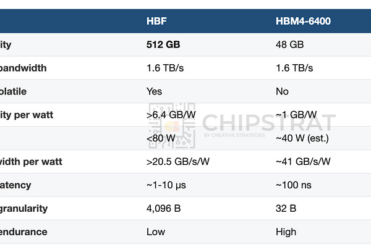Click the Low endurance cell
Image resolution: width=371 pixels, height=247 pixels.
156,232
